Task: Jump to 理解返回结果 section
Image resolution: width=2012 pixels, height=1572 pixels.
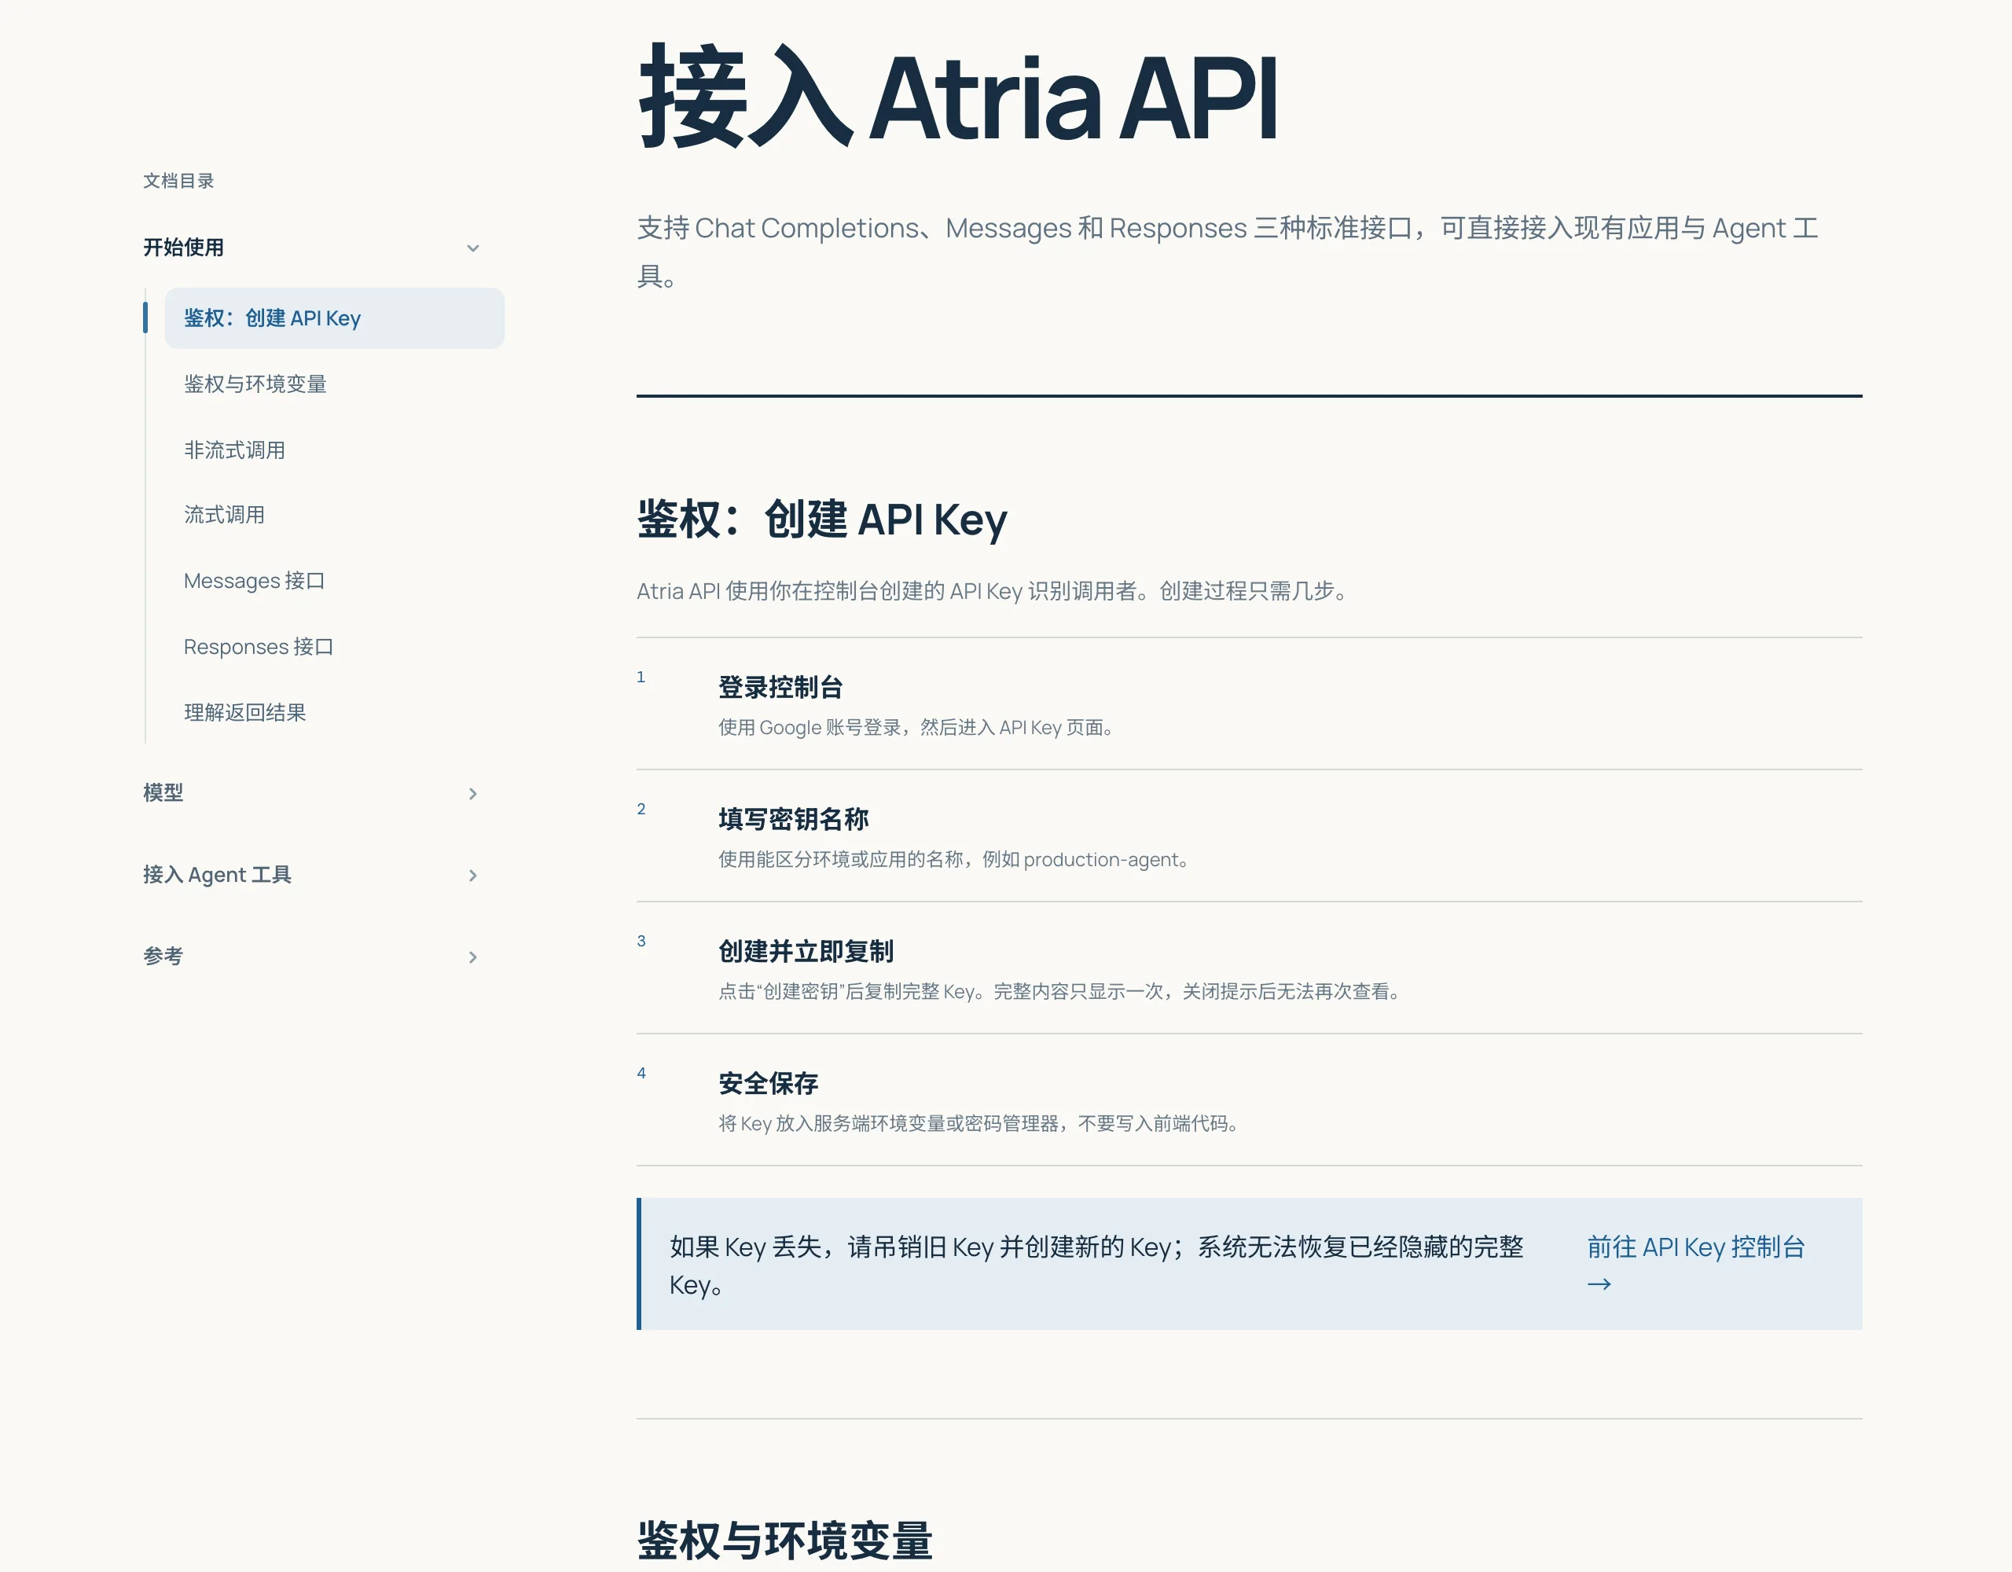Action: 244,712
